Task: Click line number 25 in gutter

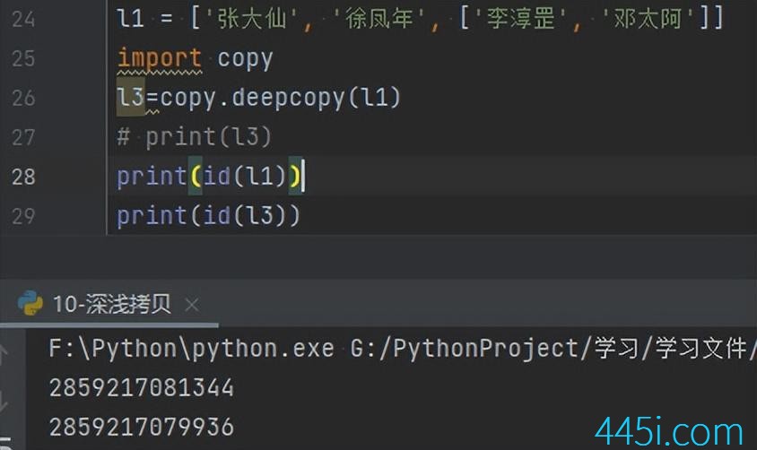Action: 23,58
